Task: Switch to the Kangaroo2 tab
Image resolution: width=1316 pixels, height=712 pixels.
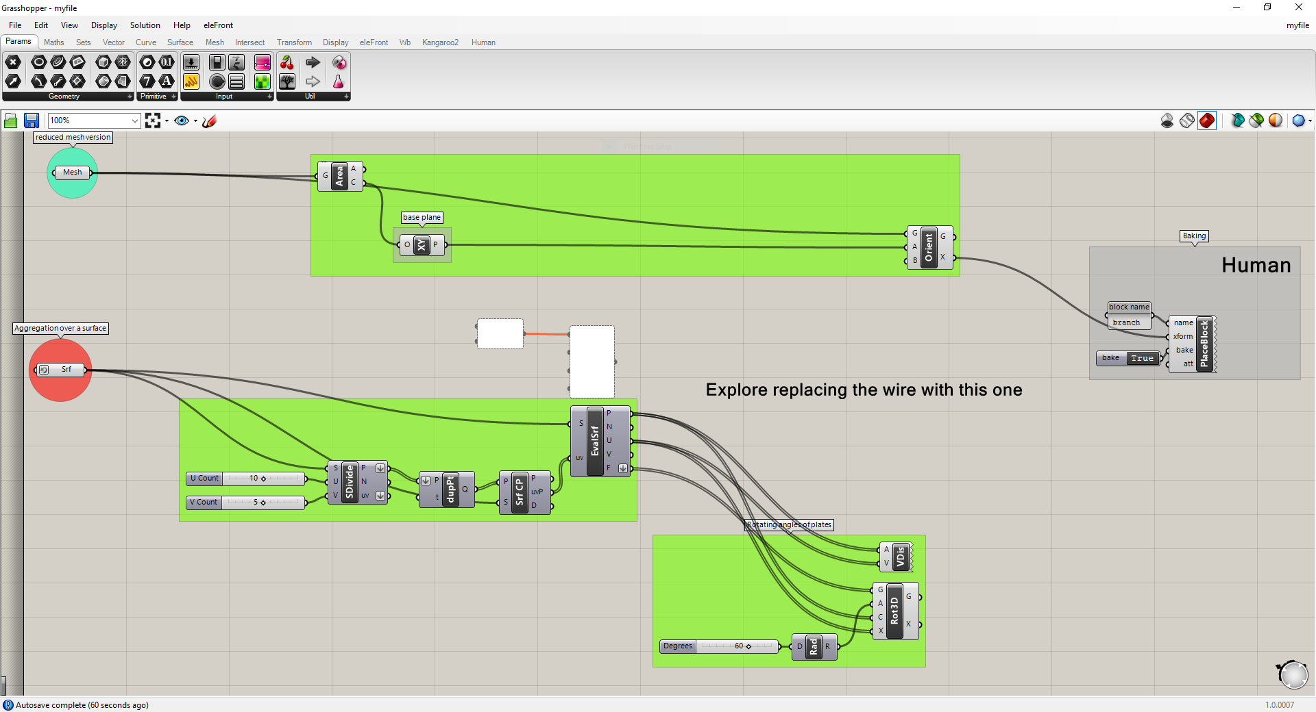Action: [440, 42]
